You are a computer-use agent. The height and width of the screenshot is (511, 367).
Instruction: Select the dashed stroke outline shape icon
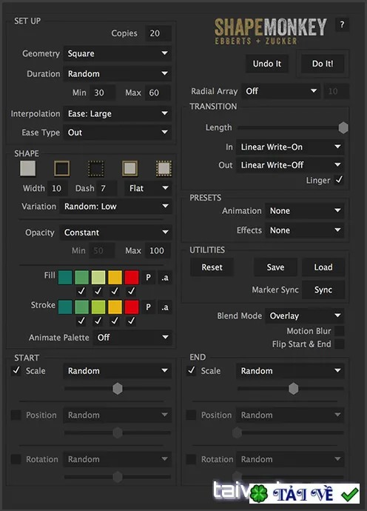click(95, 169)
